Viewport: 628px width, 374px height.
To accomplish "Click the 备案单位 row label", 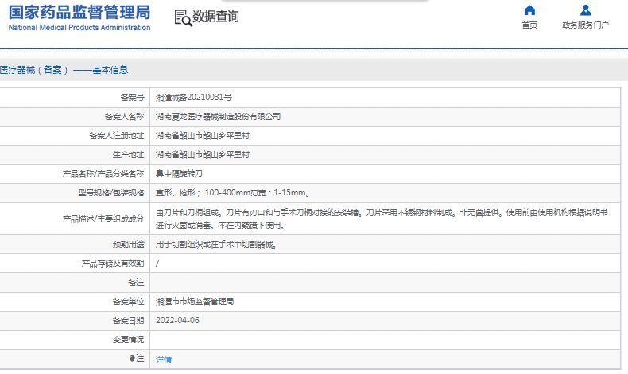I will point(128,301).
